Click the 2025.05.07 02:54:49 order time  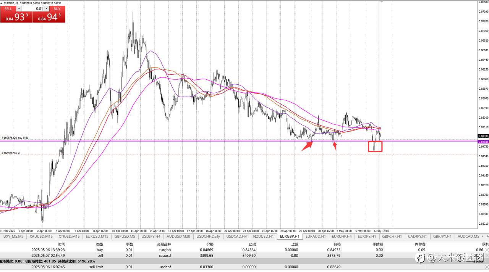coord(48,256)
